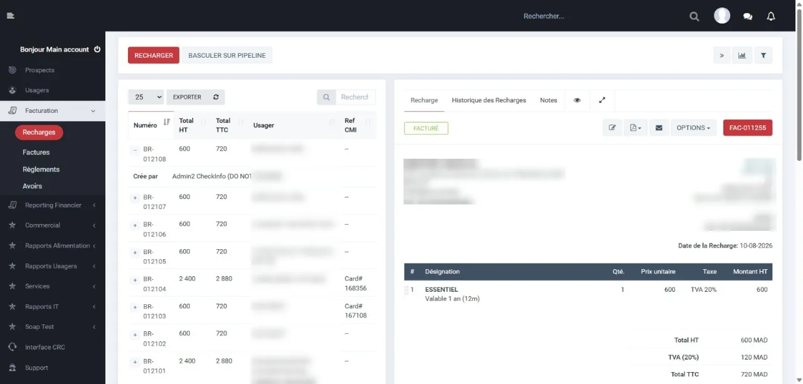
Task: Expand the detail panel to fullscreen
Action: coord(602,100)
